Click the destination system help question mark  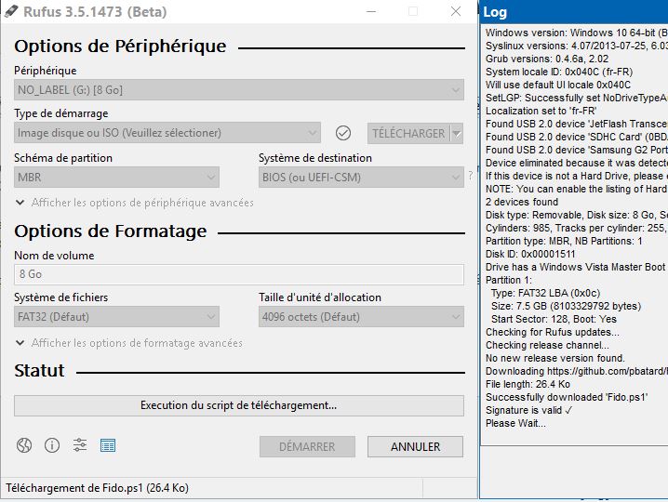pos(471,176)
